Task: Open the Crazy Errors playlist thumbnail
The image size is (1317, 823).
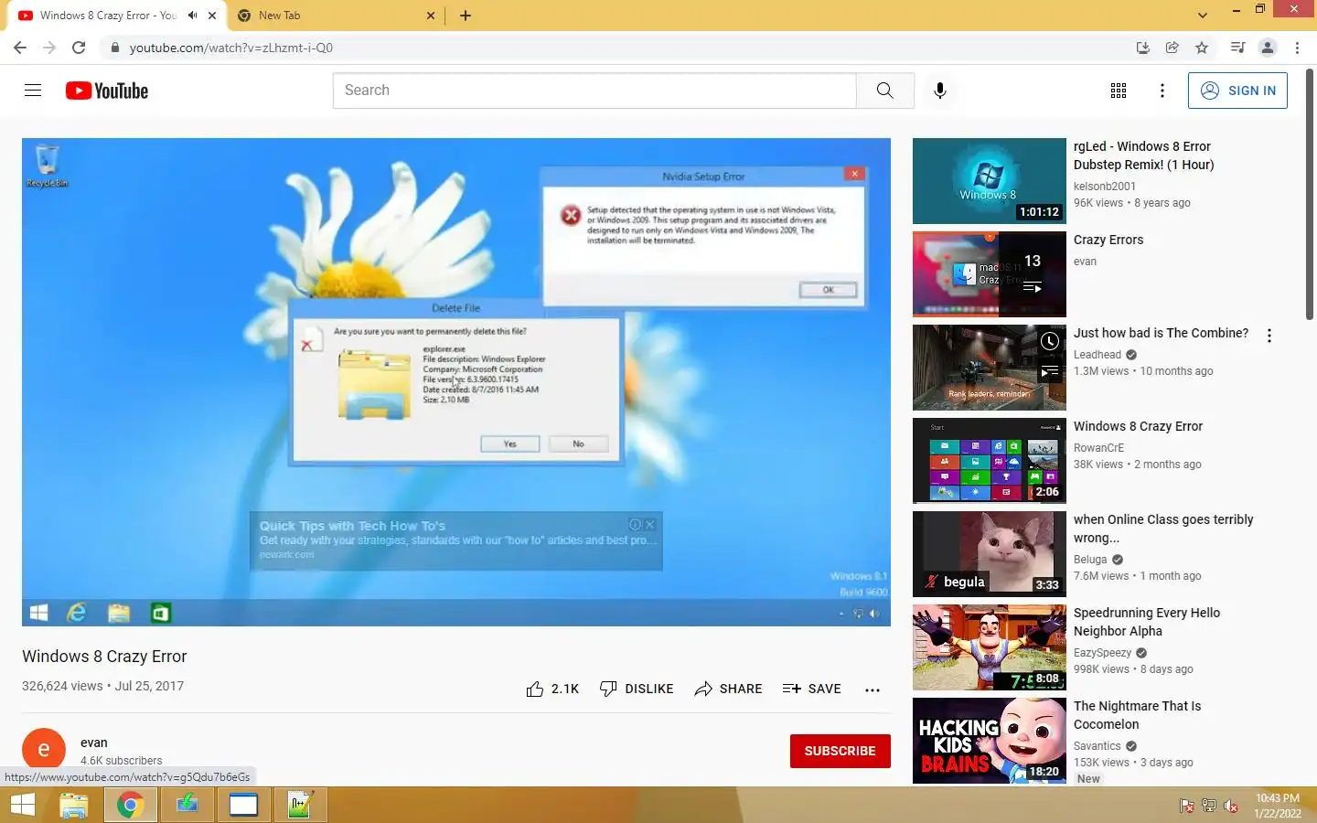Action: (989, 274)
